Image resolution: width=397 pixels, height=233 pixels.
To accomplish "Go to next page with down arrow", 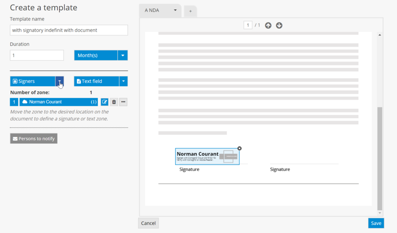I will (x=279, y=26).
